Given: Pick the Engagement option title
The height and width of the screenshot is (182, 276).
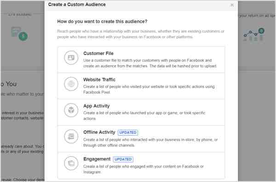Looking at the screenshot, I should point(97,159).
